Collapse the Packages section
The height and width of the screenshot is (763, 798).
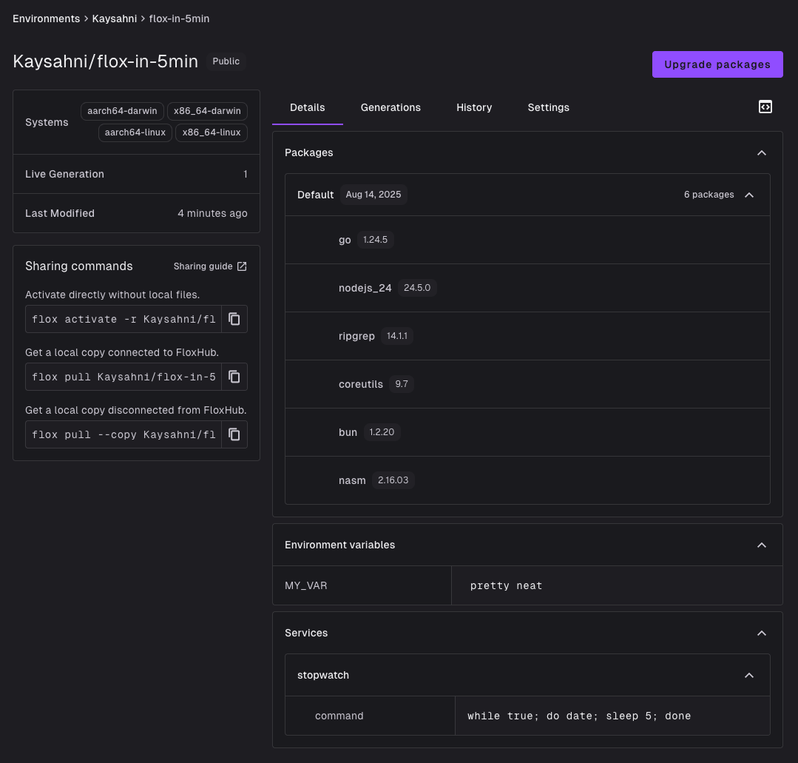point(762,152)
